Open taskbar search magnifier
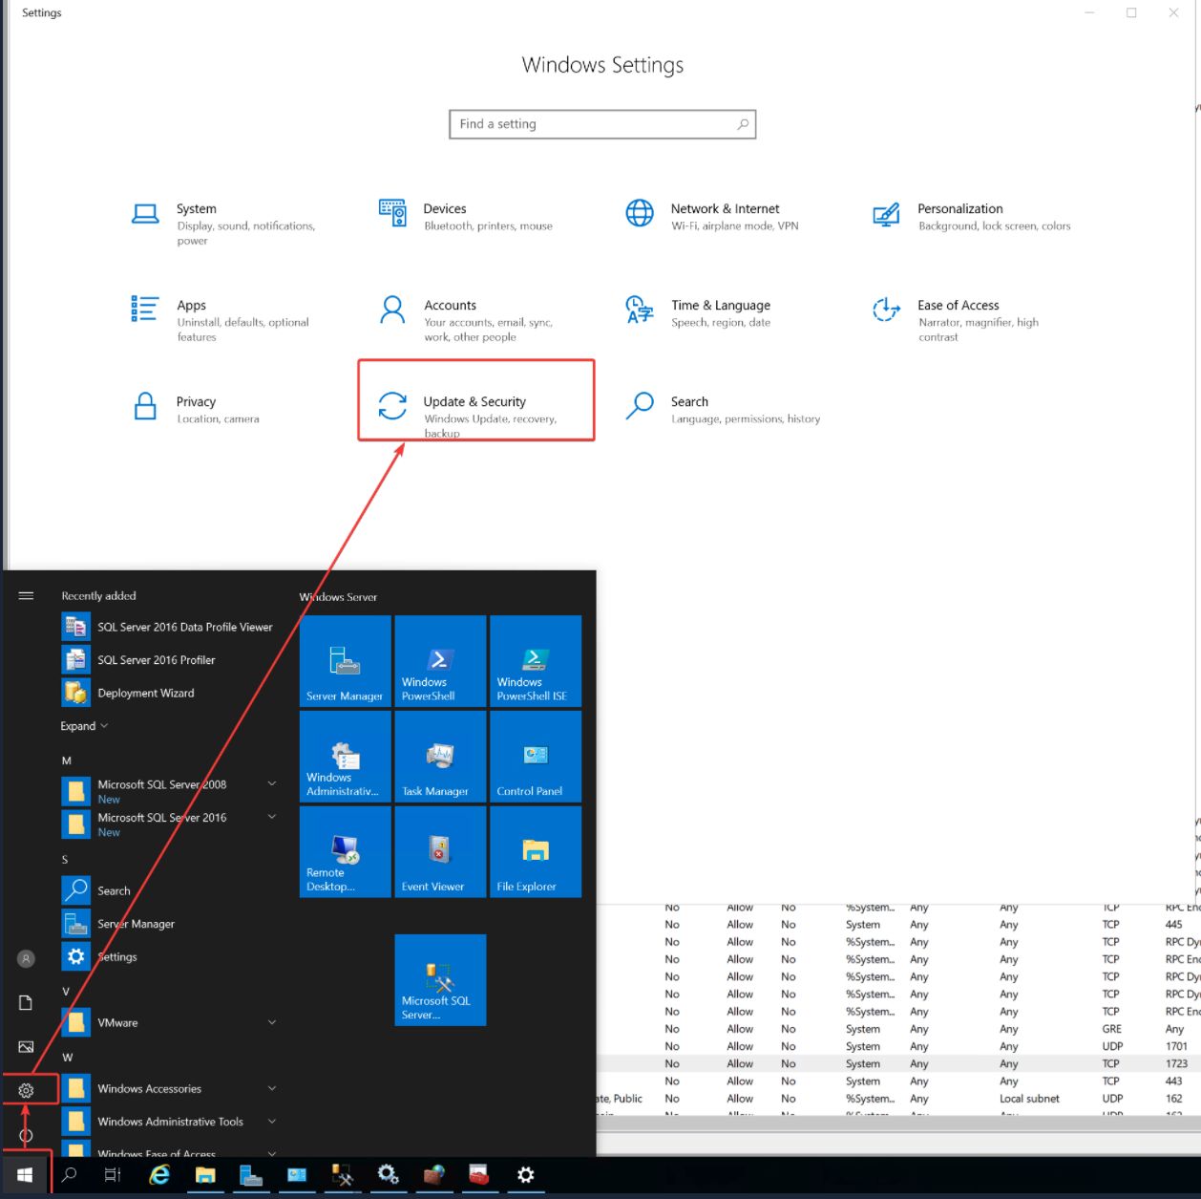 click(69, 1175)
